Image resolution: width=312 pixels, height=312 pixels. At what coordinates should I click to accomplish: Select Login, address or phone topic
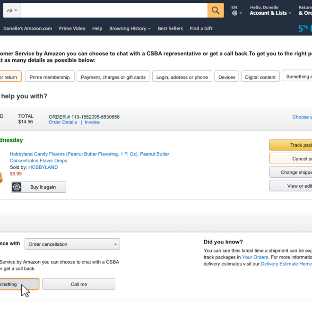(182, 77)
